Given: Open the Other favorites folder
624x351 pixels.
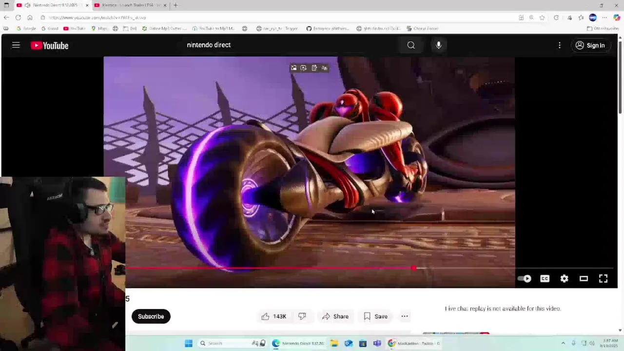Looking at the screenshot, I should (x=603, y=28).
